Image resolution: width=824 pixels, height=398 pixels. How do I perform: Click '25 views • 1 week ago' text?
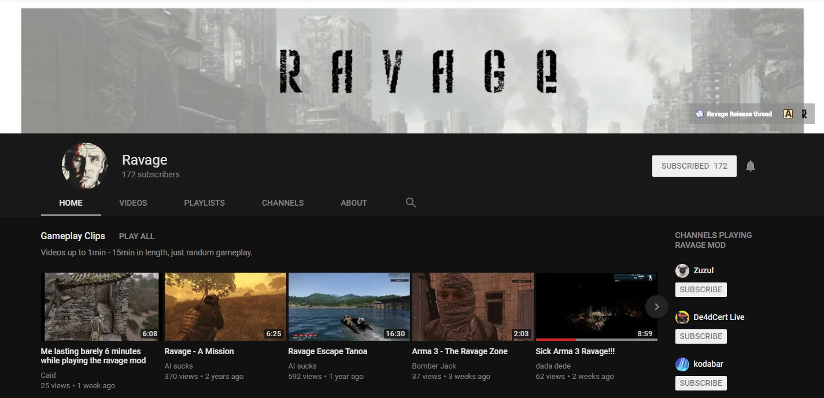[x=77, y=385]
